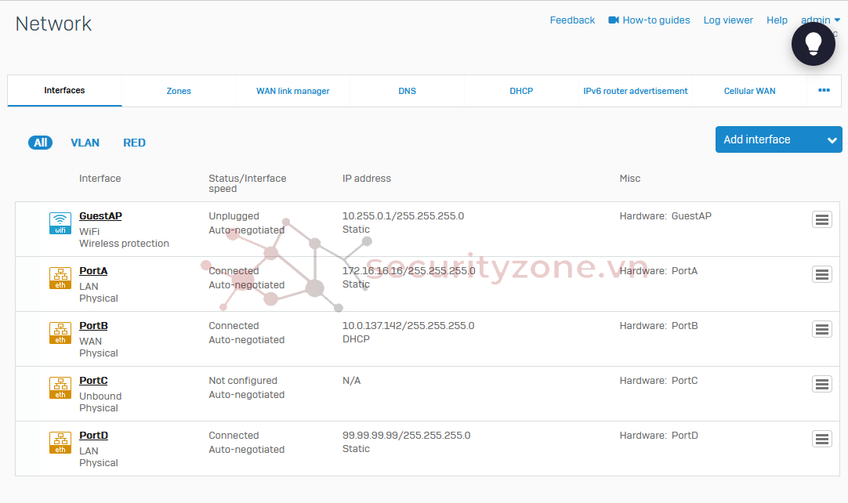This screenshot has height=503, width=848.
Task: Open the Log viewer link
Action: (727, 20)
